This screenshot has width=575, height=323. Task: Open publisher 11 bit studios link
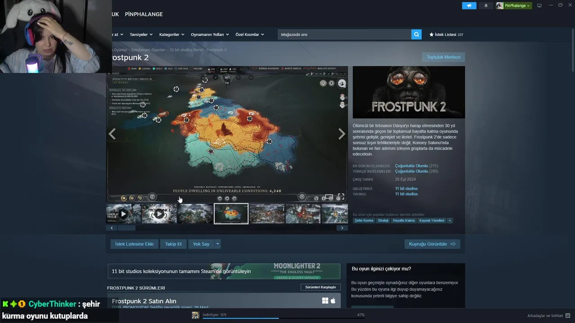(406, 194)
